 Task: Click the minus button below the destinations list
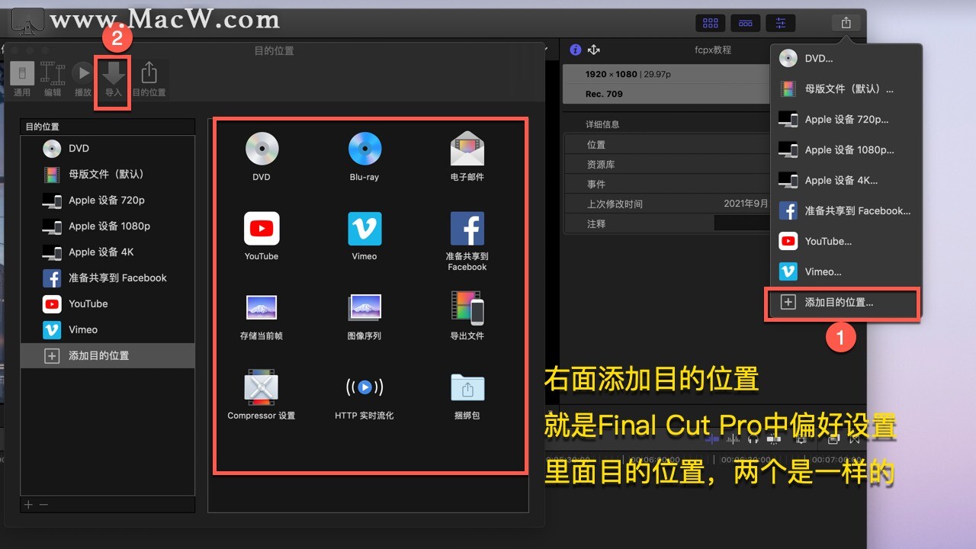tap(43, 505)
